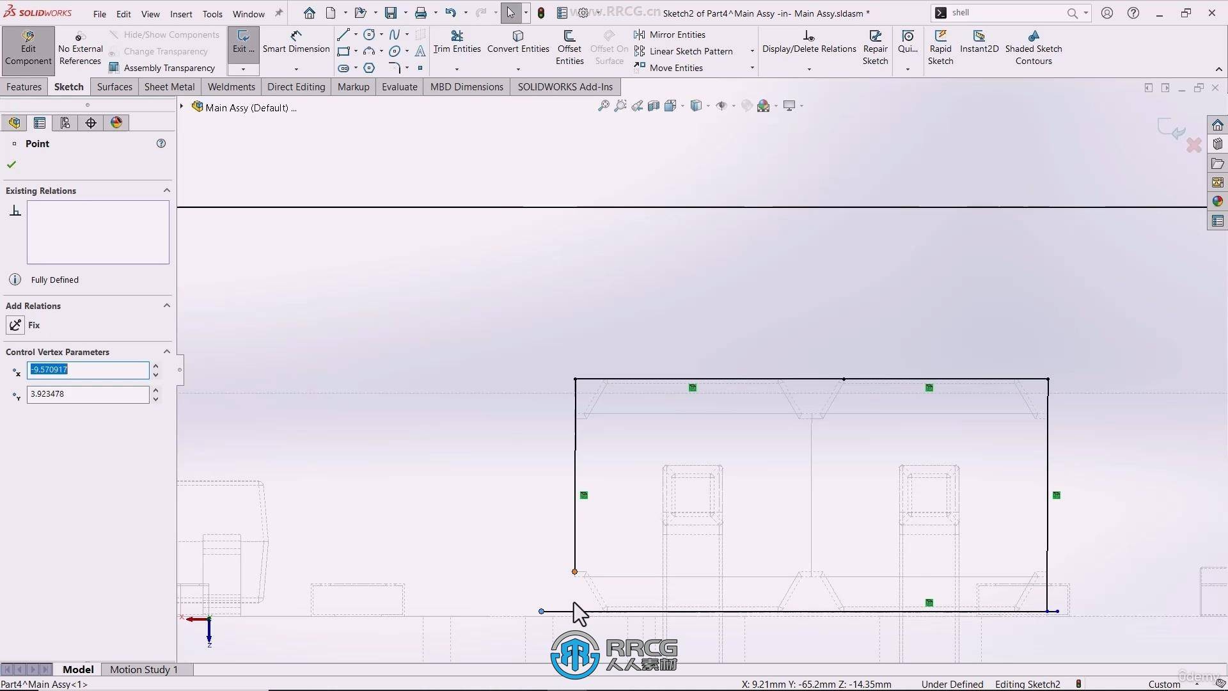The image size is (1228, 691).
Task: Toggle the Rapid Sketch mode
Action: pos(940,47)
